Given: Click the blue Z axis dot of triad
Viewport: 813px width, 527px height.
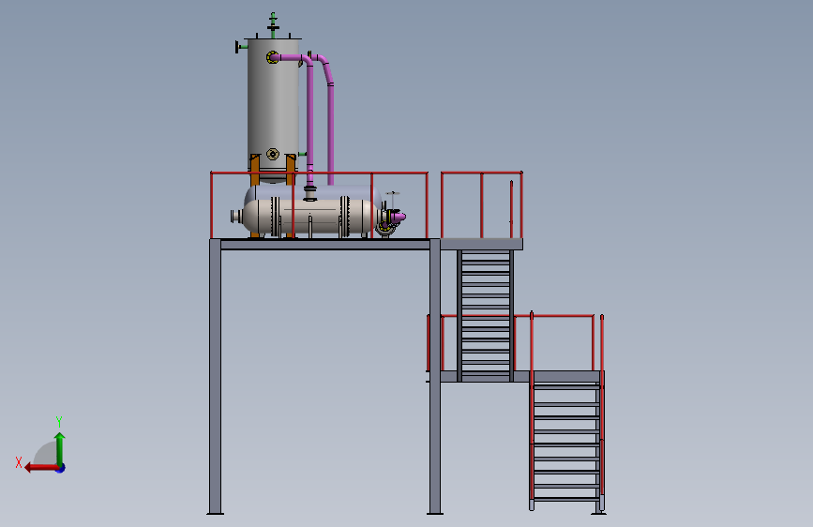Looking at the screenshot, I should (61, 468).
